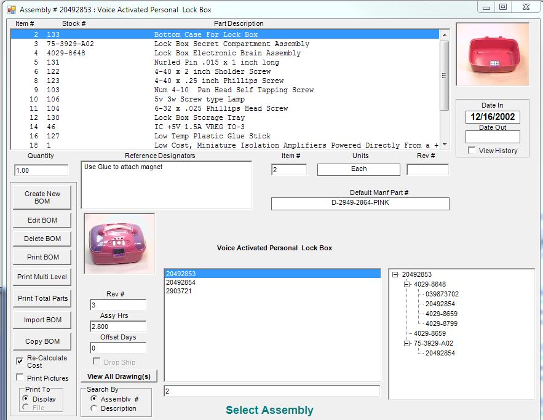
Task: Select the 4-40 x .25 inch Phillips Screw row
Action: pos(225,81)
